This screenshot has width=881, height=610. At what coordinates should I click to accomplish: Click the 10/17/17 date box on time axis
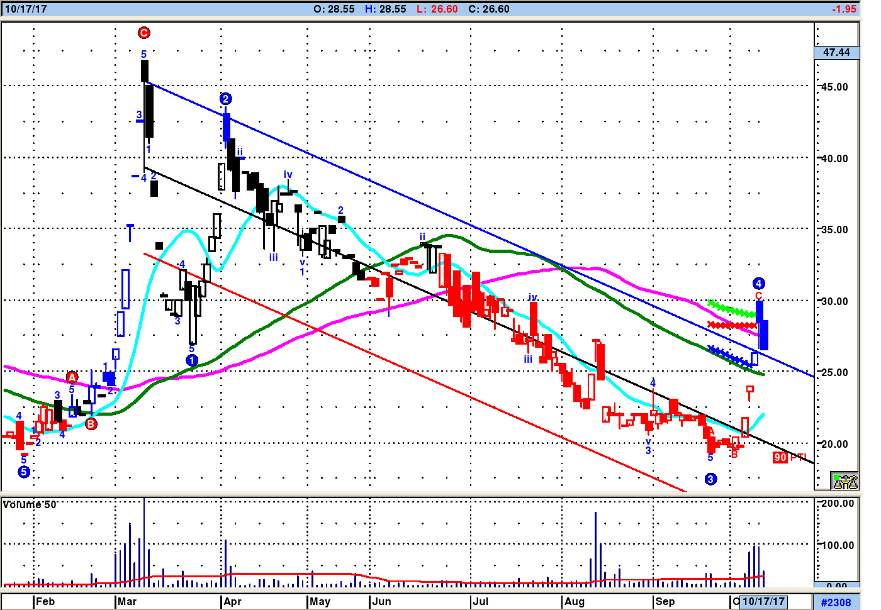pyautogui.click(x=763, y=601)
